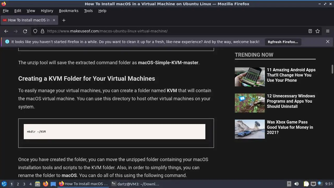The height and width of the screenshot is (188, 334).
Task: Show site security info via padlock
Action: pos(42,31)
